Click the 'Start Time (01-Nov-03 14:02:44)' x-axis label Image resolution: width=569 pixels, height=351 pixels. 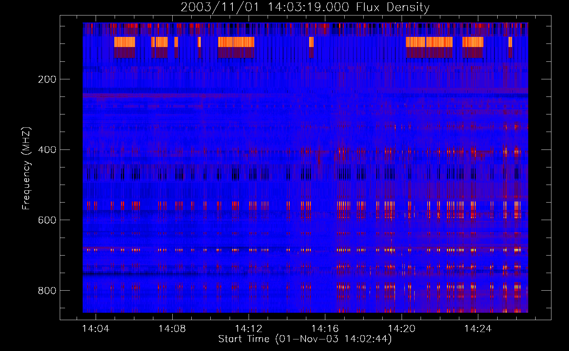tap(305, 339)
